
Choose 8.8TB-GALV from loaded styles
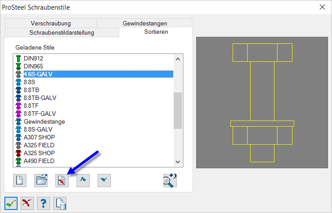[40, 98]
